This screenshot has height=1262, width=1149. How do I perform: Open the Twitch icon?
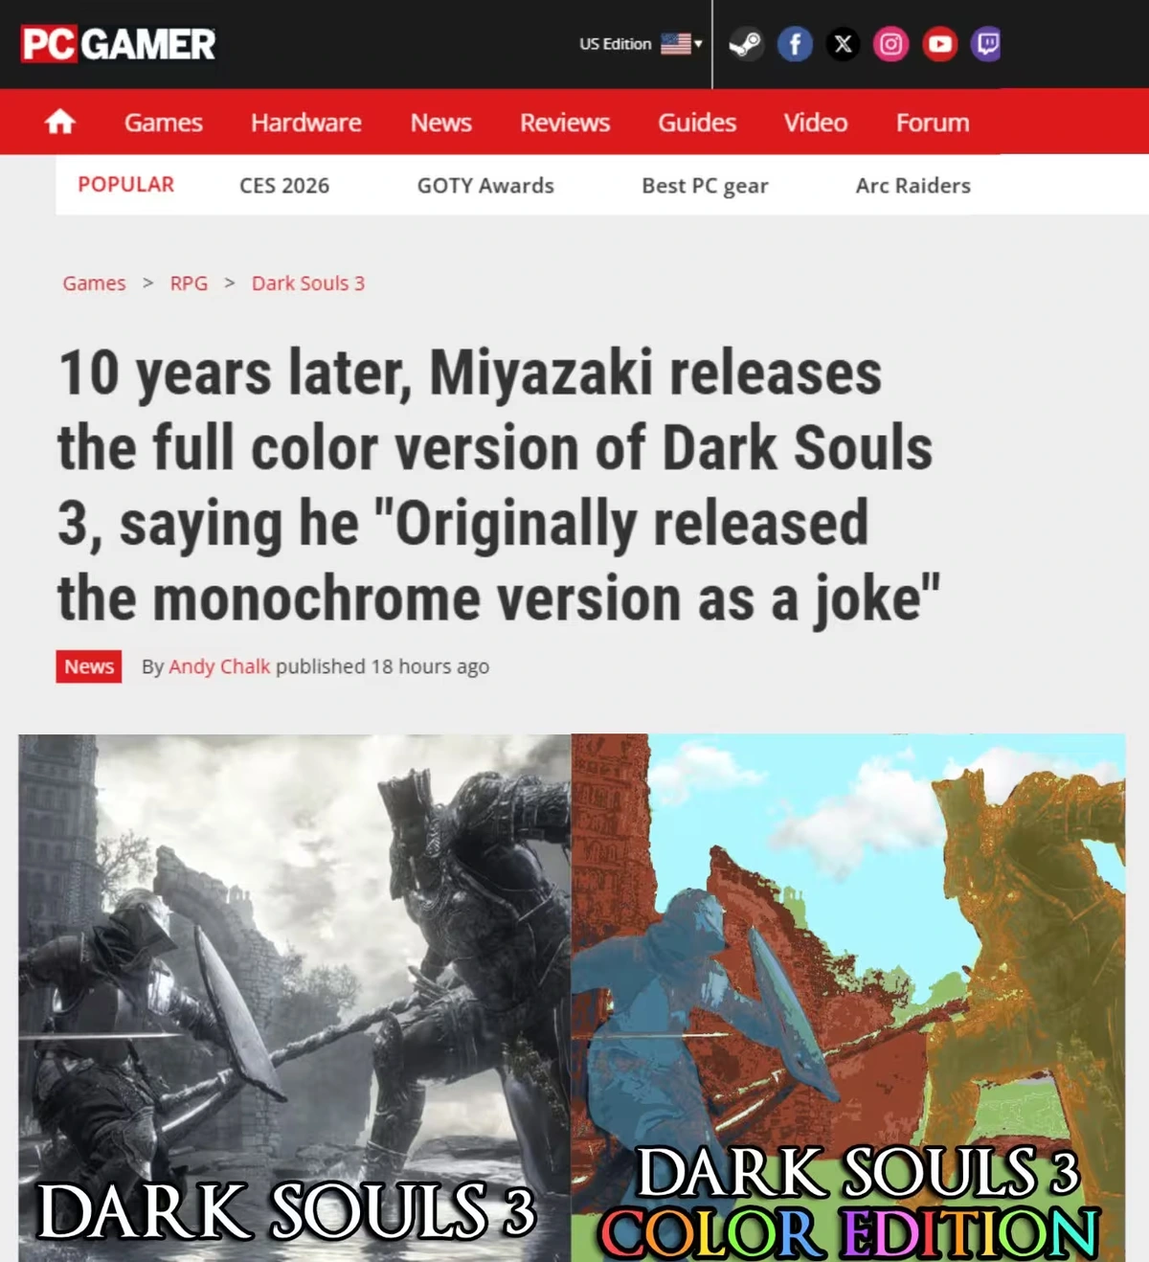click(x=987, y=44)
